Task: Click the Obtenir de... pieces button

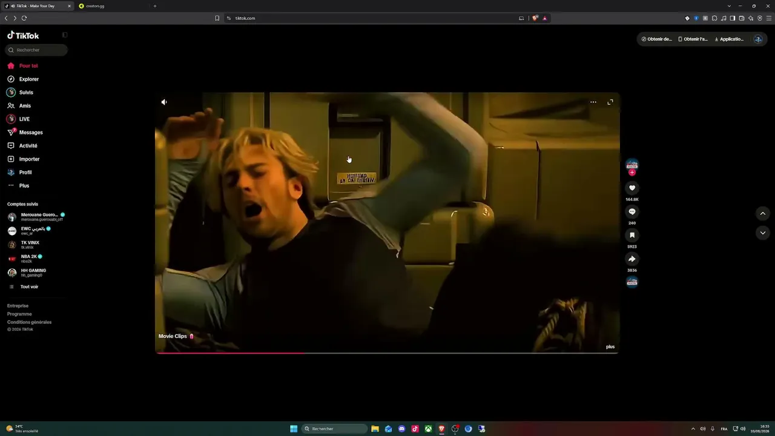Action: pos(657,39)
